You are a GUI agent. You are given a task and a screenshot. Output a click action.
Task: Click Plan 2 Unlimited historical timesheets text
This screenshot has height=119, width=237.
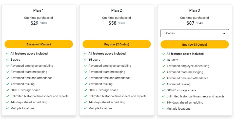[117, 96]
